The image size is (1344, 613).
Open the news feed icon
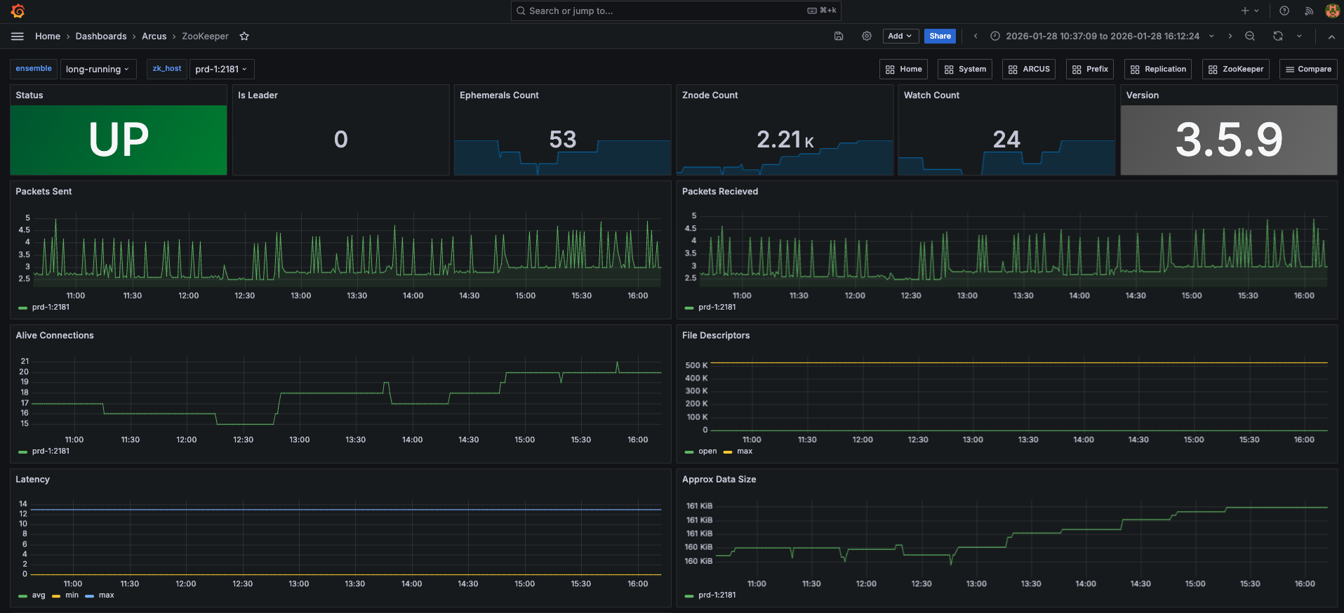click(1309, 11)
